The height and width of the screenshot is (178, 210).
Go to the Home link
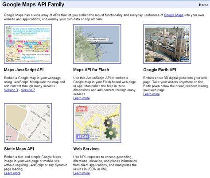(204, 5)
